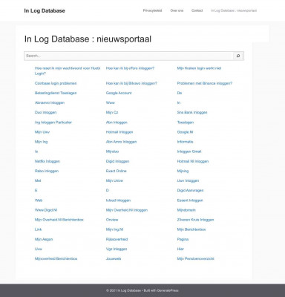
Task: Open 'Mijn Overheid.Nl Berichtenbox'
Action: click(x=59, y=220)
